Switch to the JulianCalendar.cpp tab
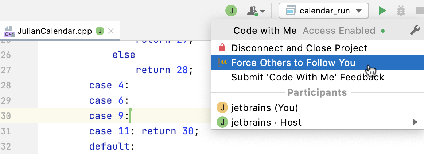Screen dimensions: 424x154 click(x=55, y=31)
